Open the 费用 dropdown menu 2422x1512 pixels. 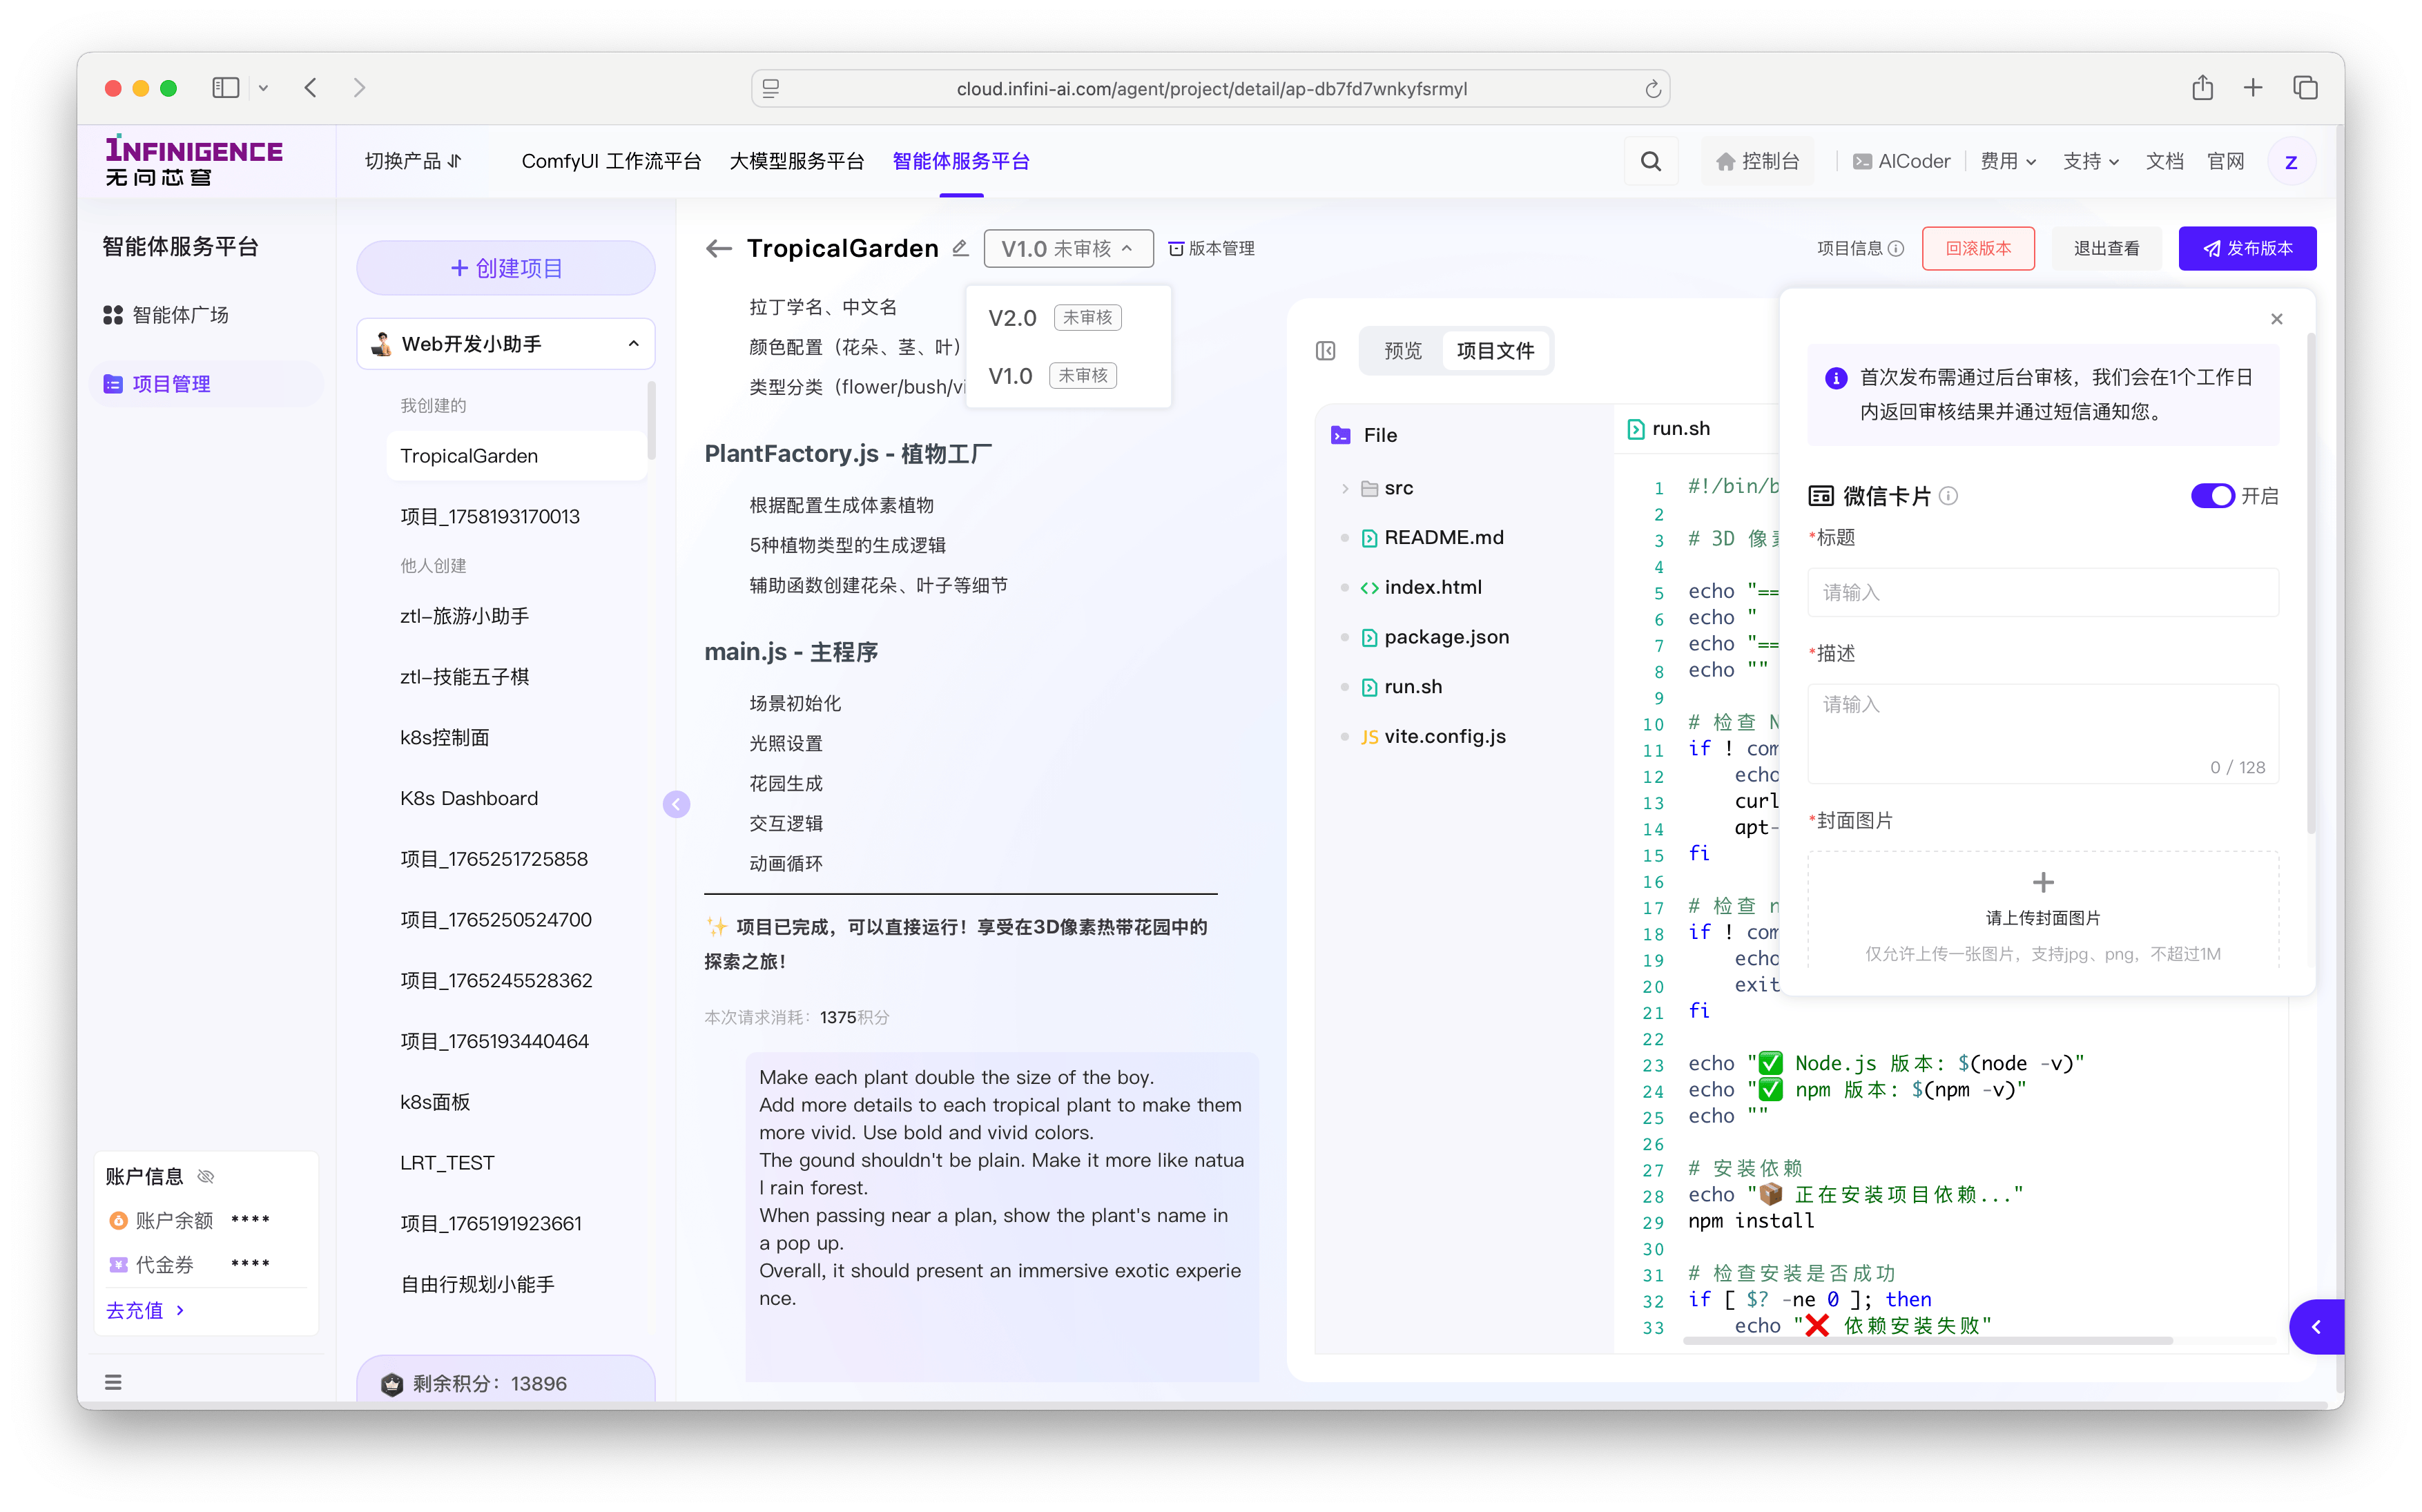2008,161
